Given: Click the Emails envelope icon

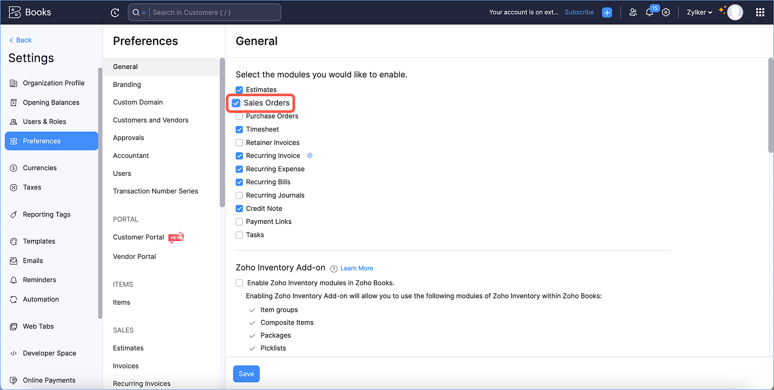Looking at the screenshot, I should pos(14,261).
